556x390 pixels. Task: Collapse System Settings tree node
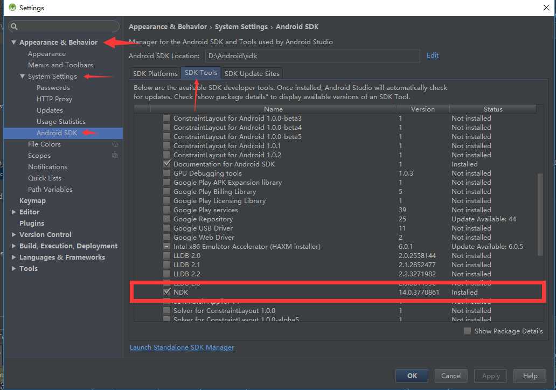point(22,76)
